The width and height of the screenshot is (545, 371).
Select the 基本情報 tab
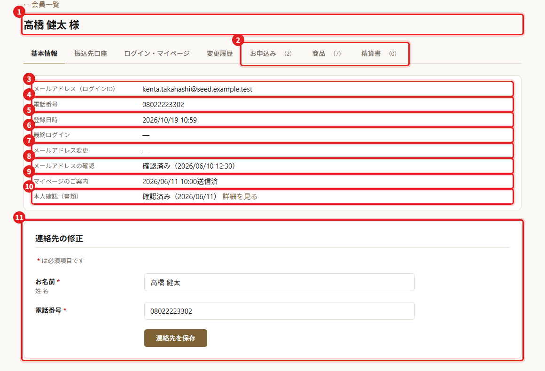click(44, 54)
